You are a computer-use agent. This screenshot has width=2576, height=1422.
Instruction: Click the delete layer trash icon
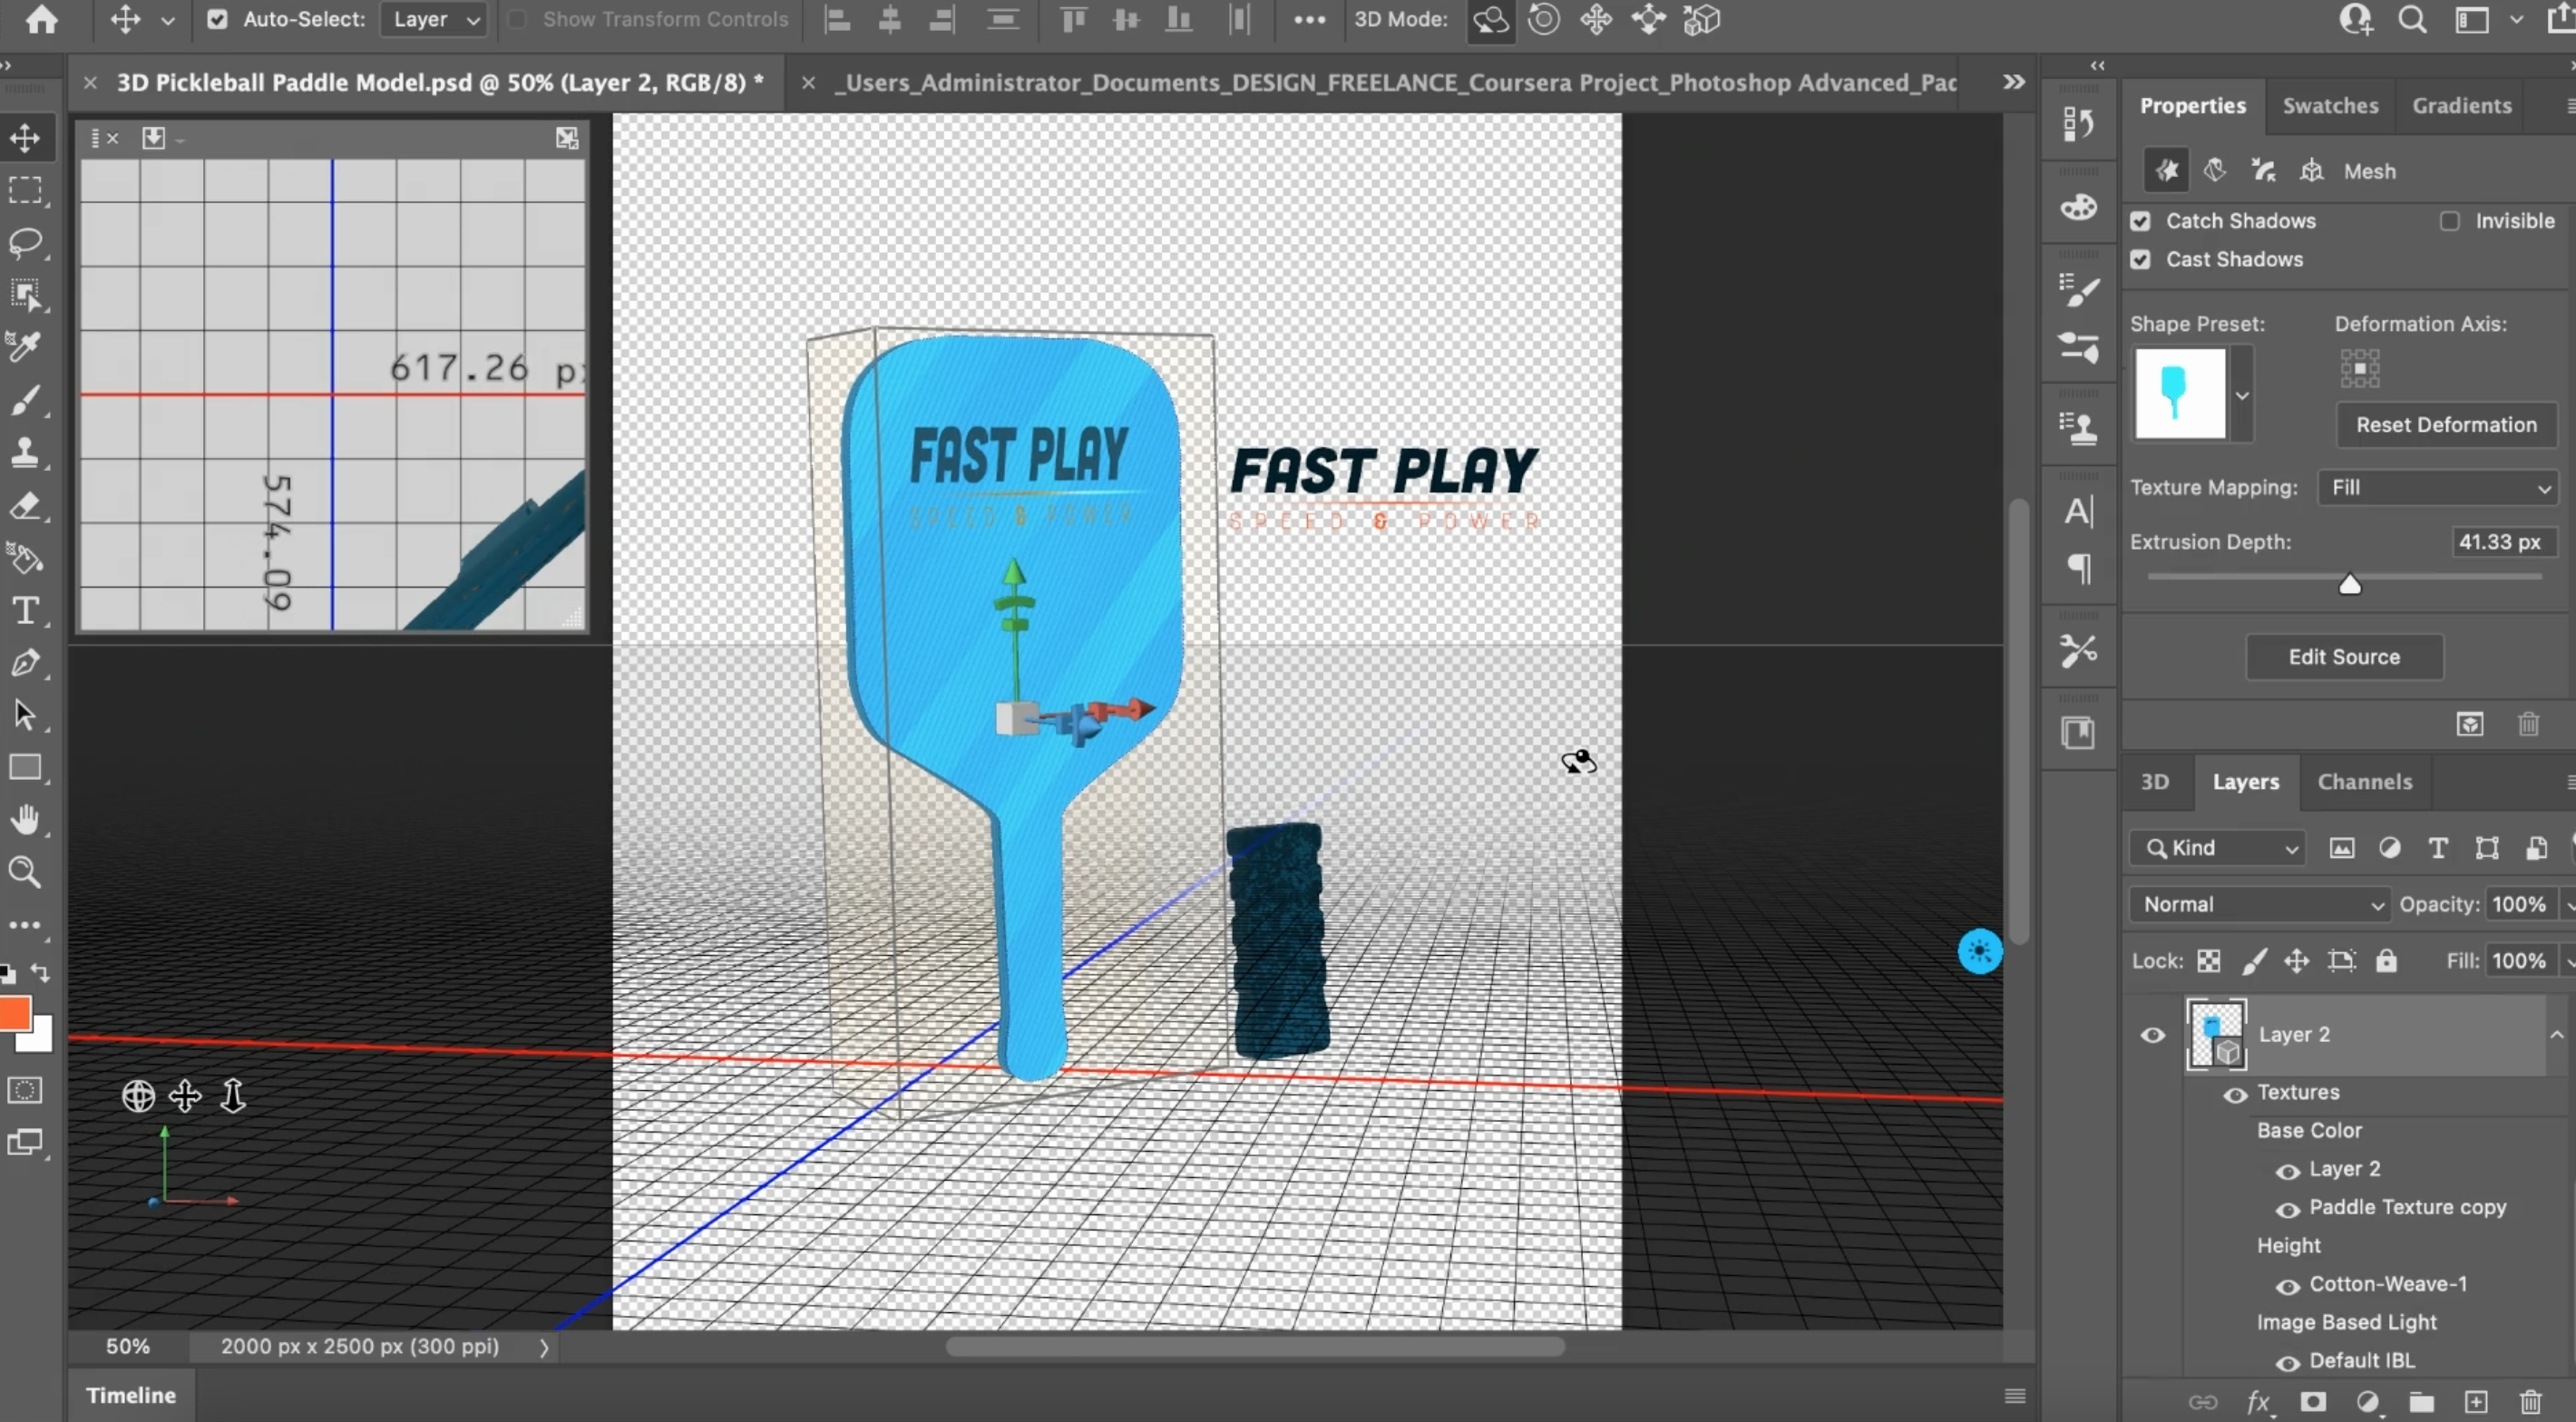tap(2530, 1402)
